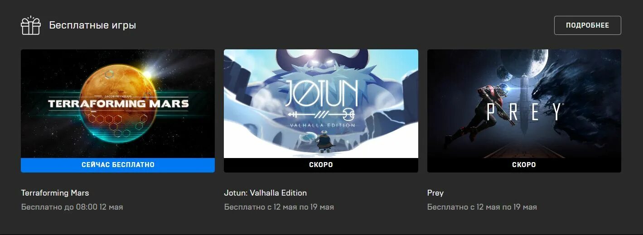Click the СКОРО label under Jotun artwork

click(x=321, y=165)
